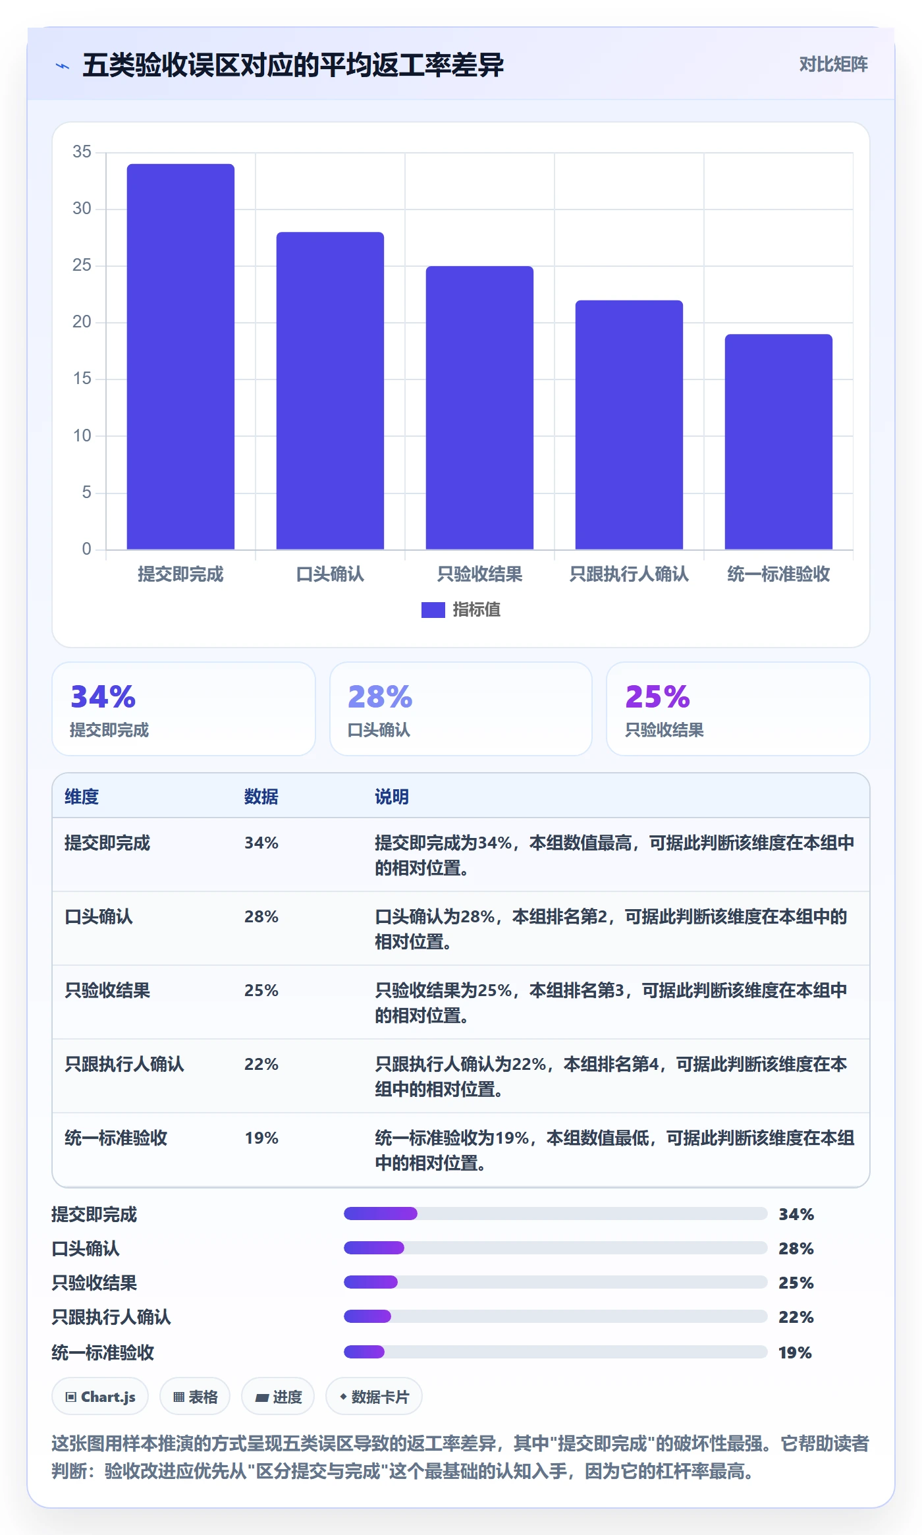Viewport: 922px width, 1535px height.
Task: Select the 只验收结果 chart bar
Action: click(479, 408)
